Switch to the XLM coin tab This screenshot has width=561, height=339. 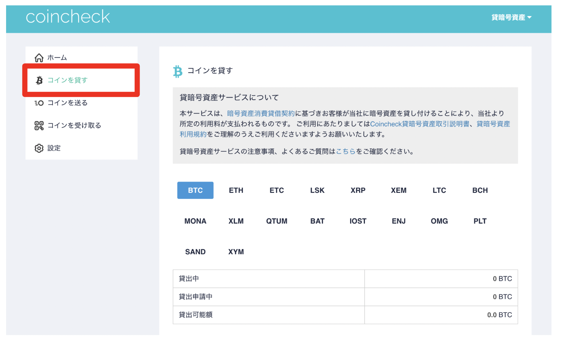coord(236,221)
